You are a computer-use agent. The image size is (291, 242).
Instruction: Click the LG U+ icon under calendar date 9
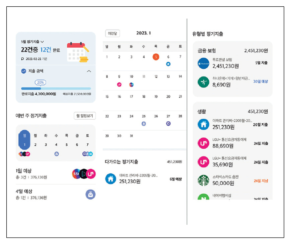pos(119,85)
